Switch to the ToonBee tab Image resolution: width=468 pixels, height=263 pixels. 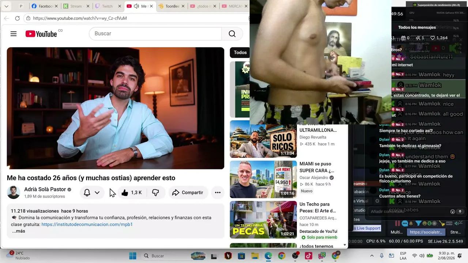click(x=169, y=6)
